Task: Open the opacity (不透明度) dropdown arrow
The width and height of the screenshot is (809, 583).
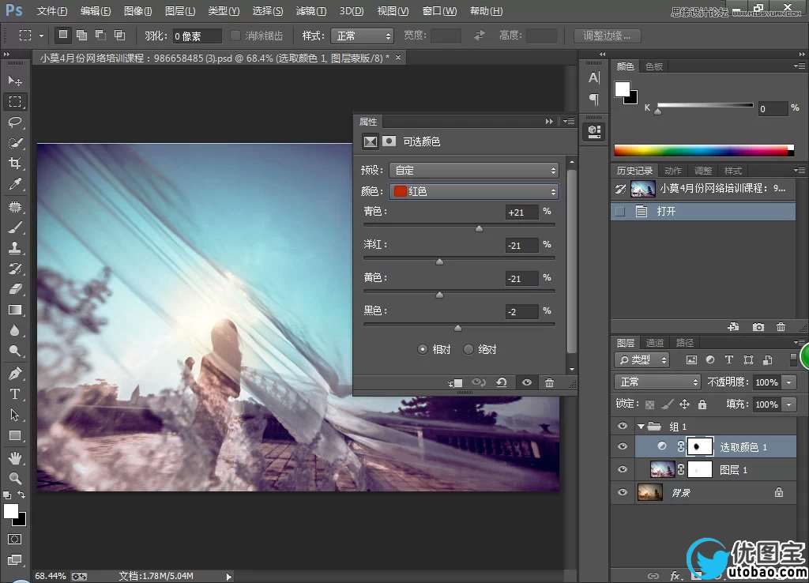Action: tap(789, 382)
